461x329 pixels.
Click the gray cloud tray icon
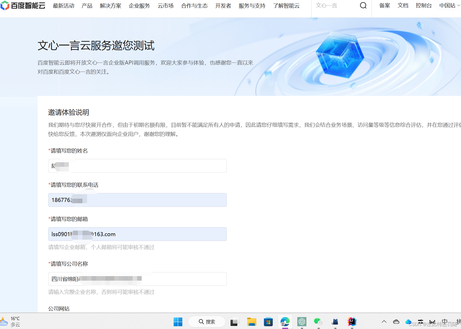pyautogui.click(x=396, y=322)
